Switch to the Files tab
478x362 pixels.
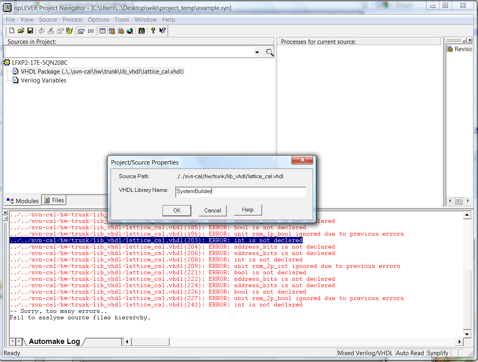point(54,200)
